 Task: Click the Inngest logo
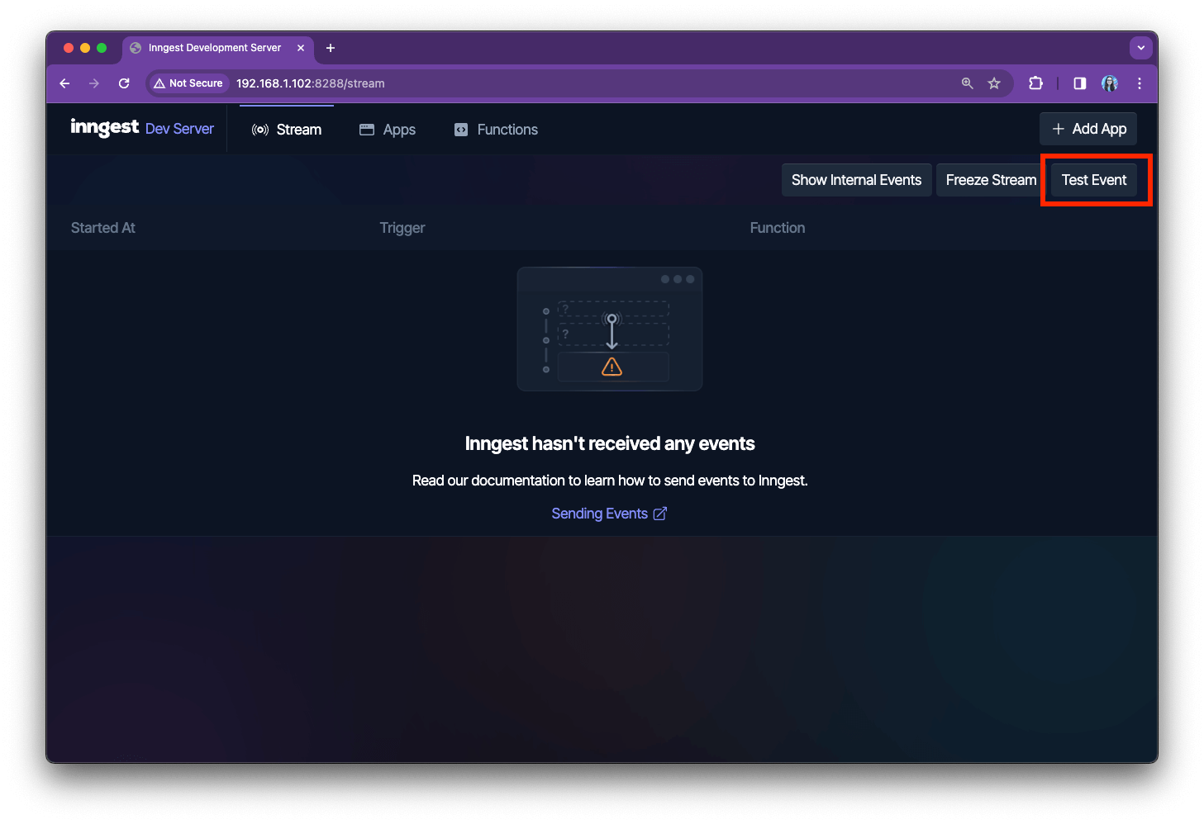click(104, 127)
